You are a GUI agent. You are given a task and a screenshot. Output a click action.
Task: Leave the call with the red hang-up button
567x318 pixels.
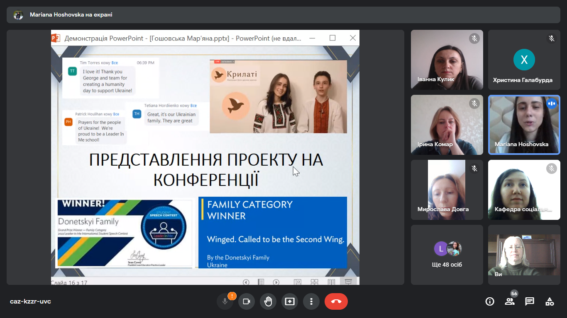point(336,301)
